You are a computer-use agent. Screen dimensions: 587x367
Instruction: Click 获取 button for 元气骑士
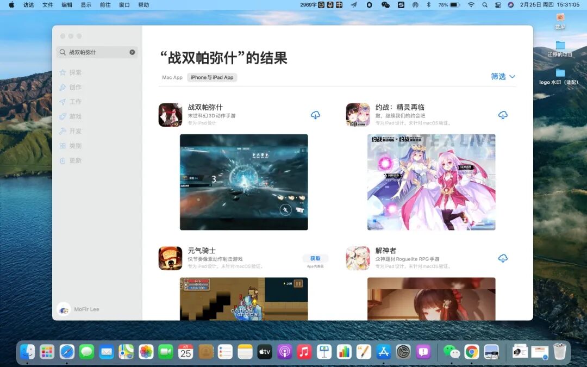point(315,258)
